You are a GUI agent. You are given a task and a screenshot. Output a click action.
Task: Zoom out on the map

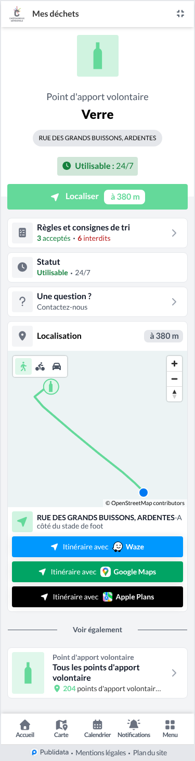click(x=174, y=379)
